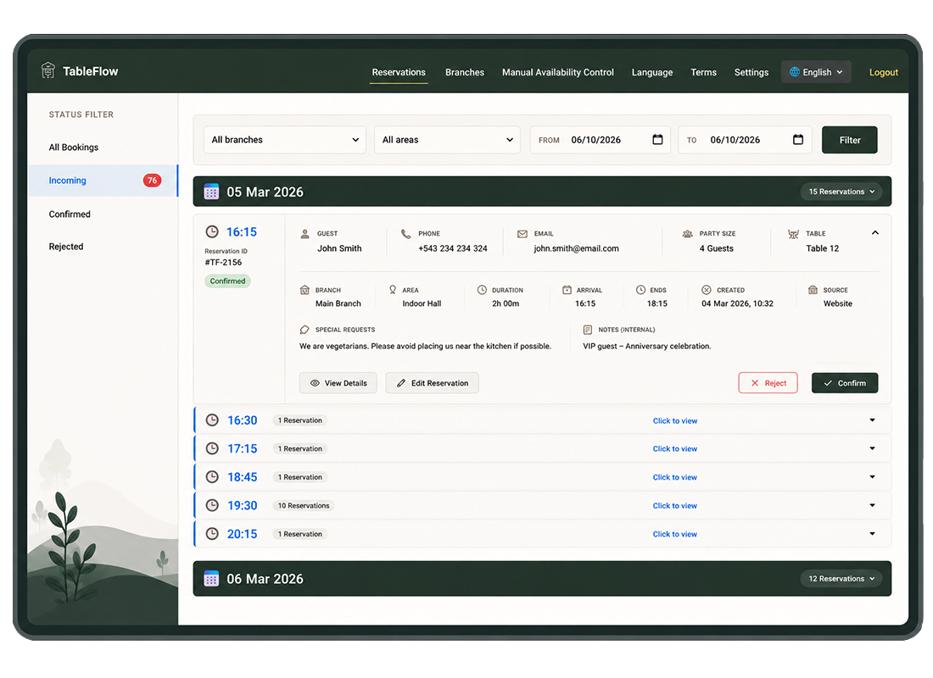Click the Logout link

click(884, 73)
